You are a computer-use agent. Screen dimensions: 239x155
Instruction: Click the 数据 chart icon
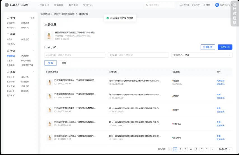point(8,72)
